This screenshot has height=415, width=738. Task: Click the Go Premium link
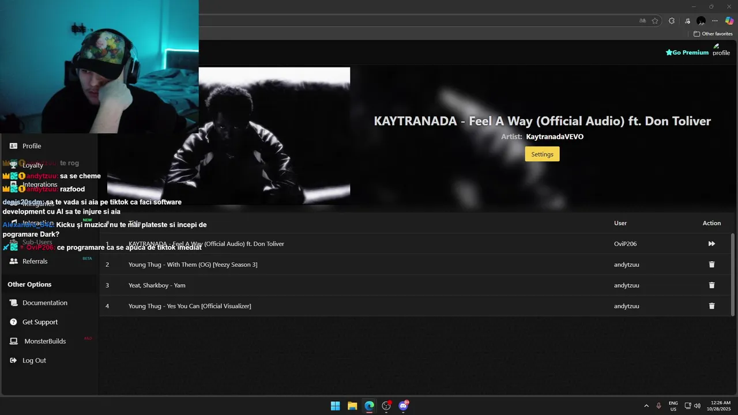[687, 52]
